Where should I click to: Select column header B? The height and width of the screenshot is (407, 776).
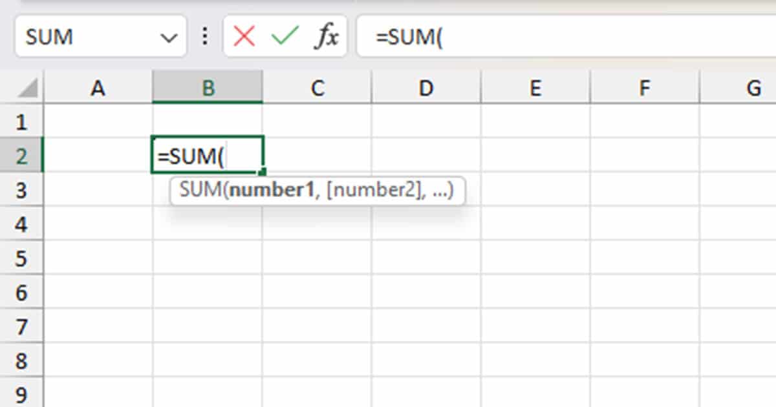[207, 89]
